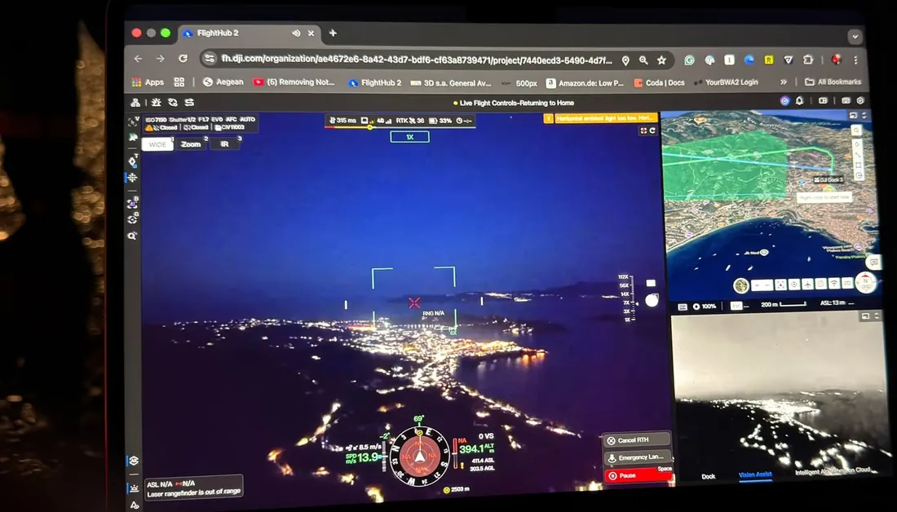Click the split-layout icon right of the bell
The image size is (897, 512).
pyautogui.click(x=824, y=100)
